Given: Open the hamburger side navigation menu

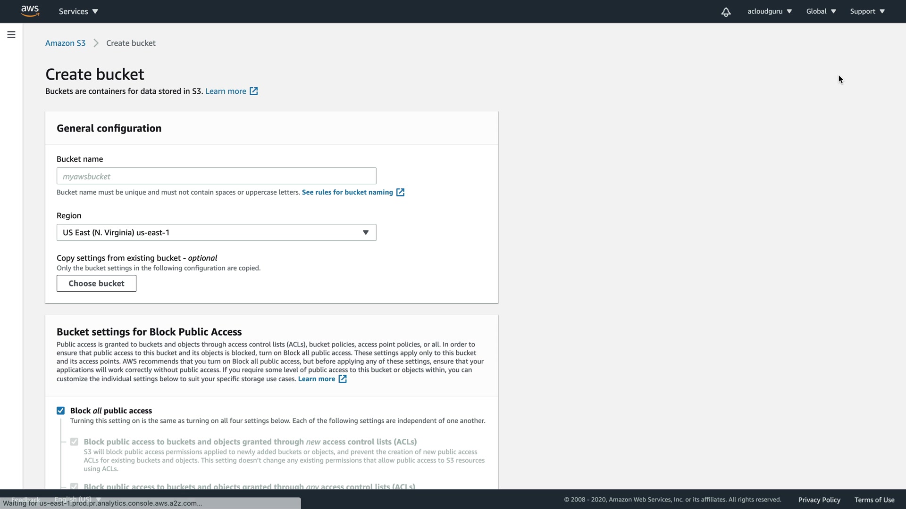Looking at the screenshot, I should [x=11, y=34].
